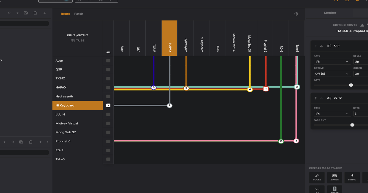Open the ARP Octave dropdown showing Off (0)
368x193 pixels.
click(332, 74)
